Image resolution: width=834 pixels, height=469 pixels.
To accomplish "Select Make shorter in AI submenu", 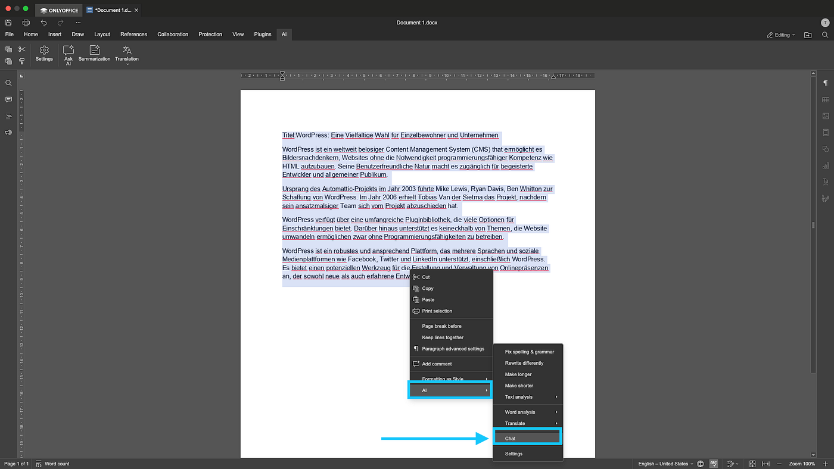I will click(x=528, y=386).
